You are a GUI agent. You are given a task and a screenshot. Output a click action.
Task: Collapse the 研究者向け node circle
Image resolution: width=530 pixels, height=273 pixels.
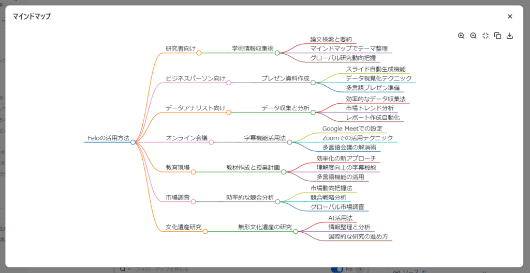(x=199, y=53)
